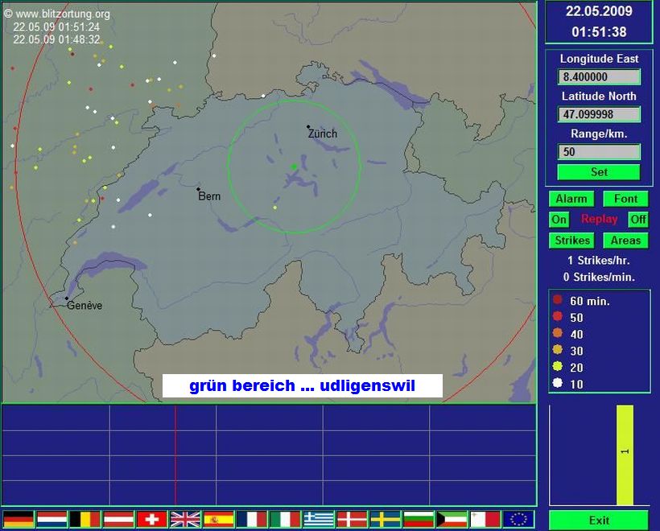Click the German flag icon
Image resolution: width=660 pixels, height=531 pixels.
coord(19,519)
